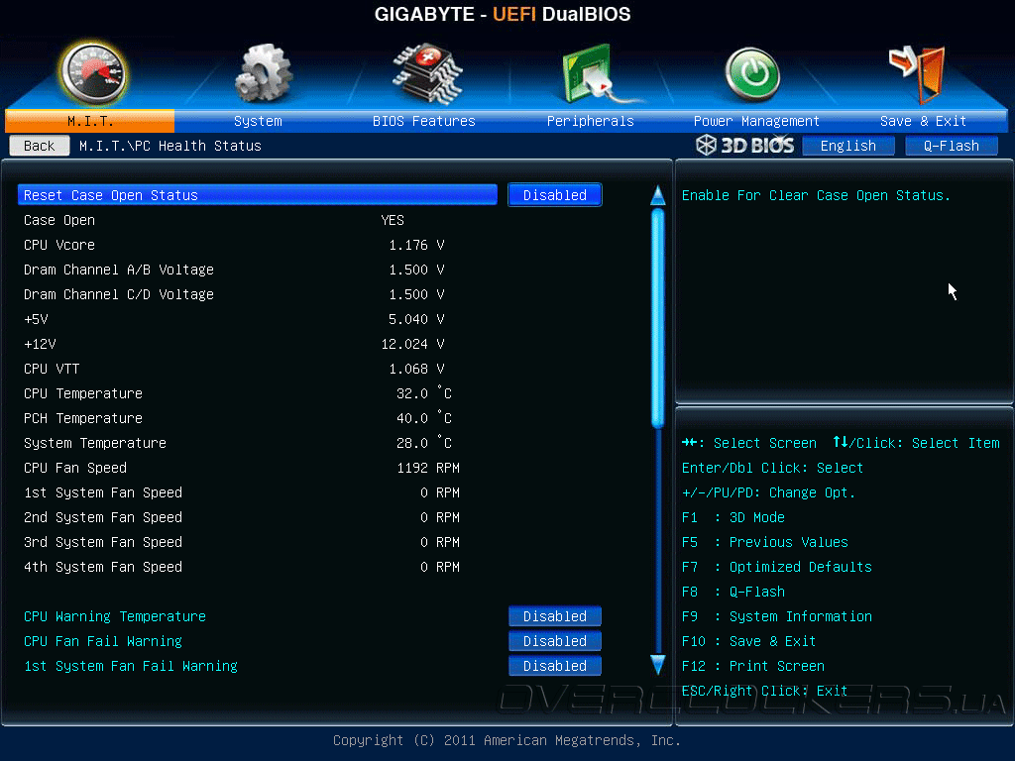1015x761 pixels.
Task: Select the BIOS Features chip icon
Action: click(428, 73)
